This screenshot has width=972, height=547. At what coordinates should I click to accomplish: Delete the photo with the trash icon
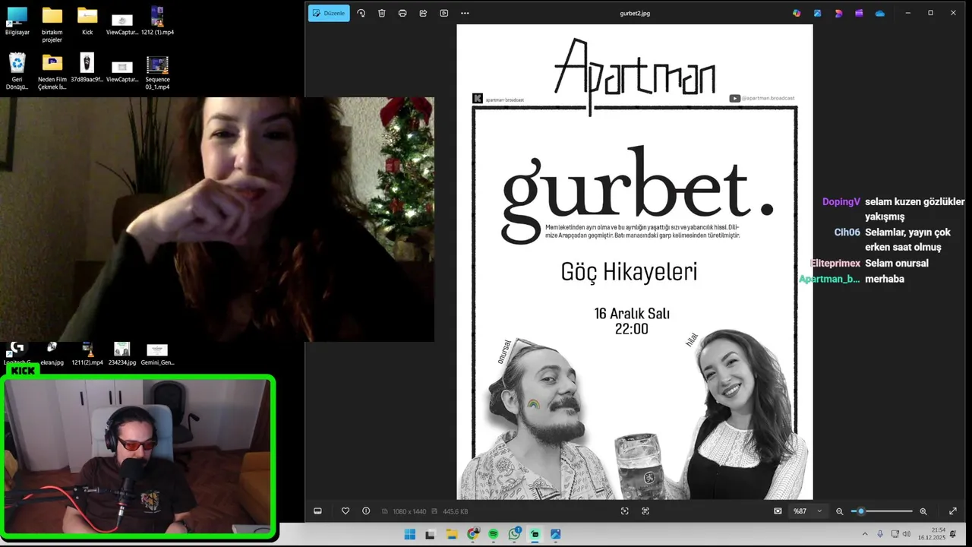click(382, 13)
